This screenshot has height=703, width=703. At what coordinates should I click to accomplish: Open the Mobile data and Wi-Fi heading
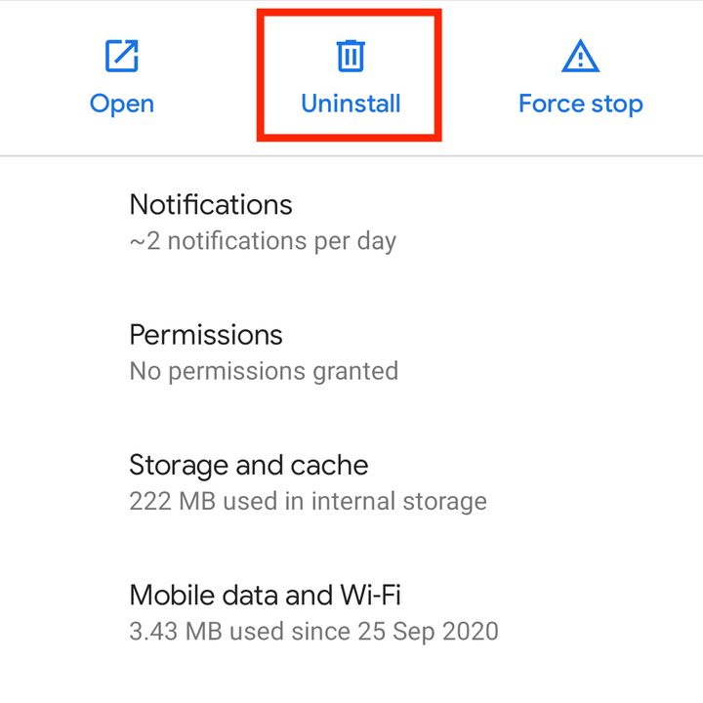coord(265,595)
